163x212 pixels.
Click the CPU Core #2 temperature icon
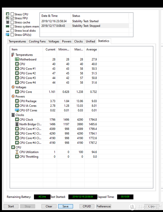(17, 73)
